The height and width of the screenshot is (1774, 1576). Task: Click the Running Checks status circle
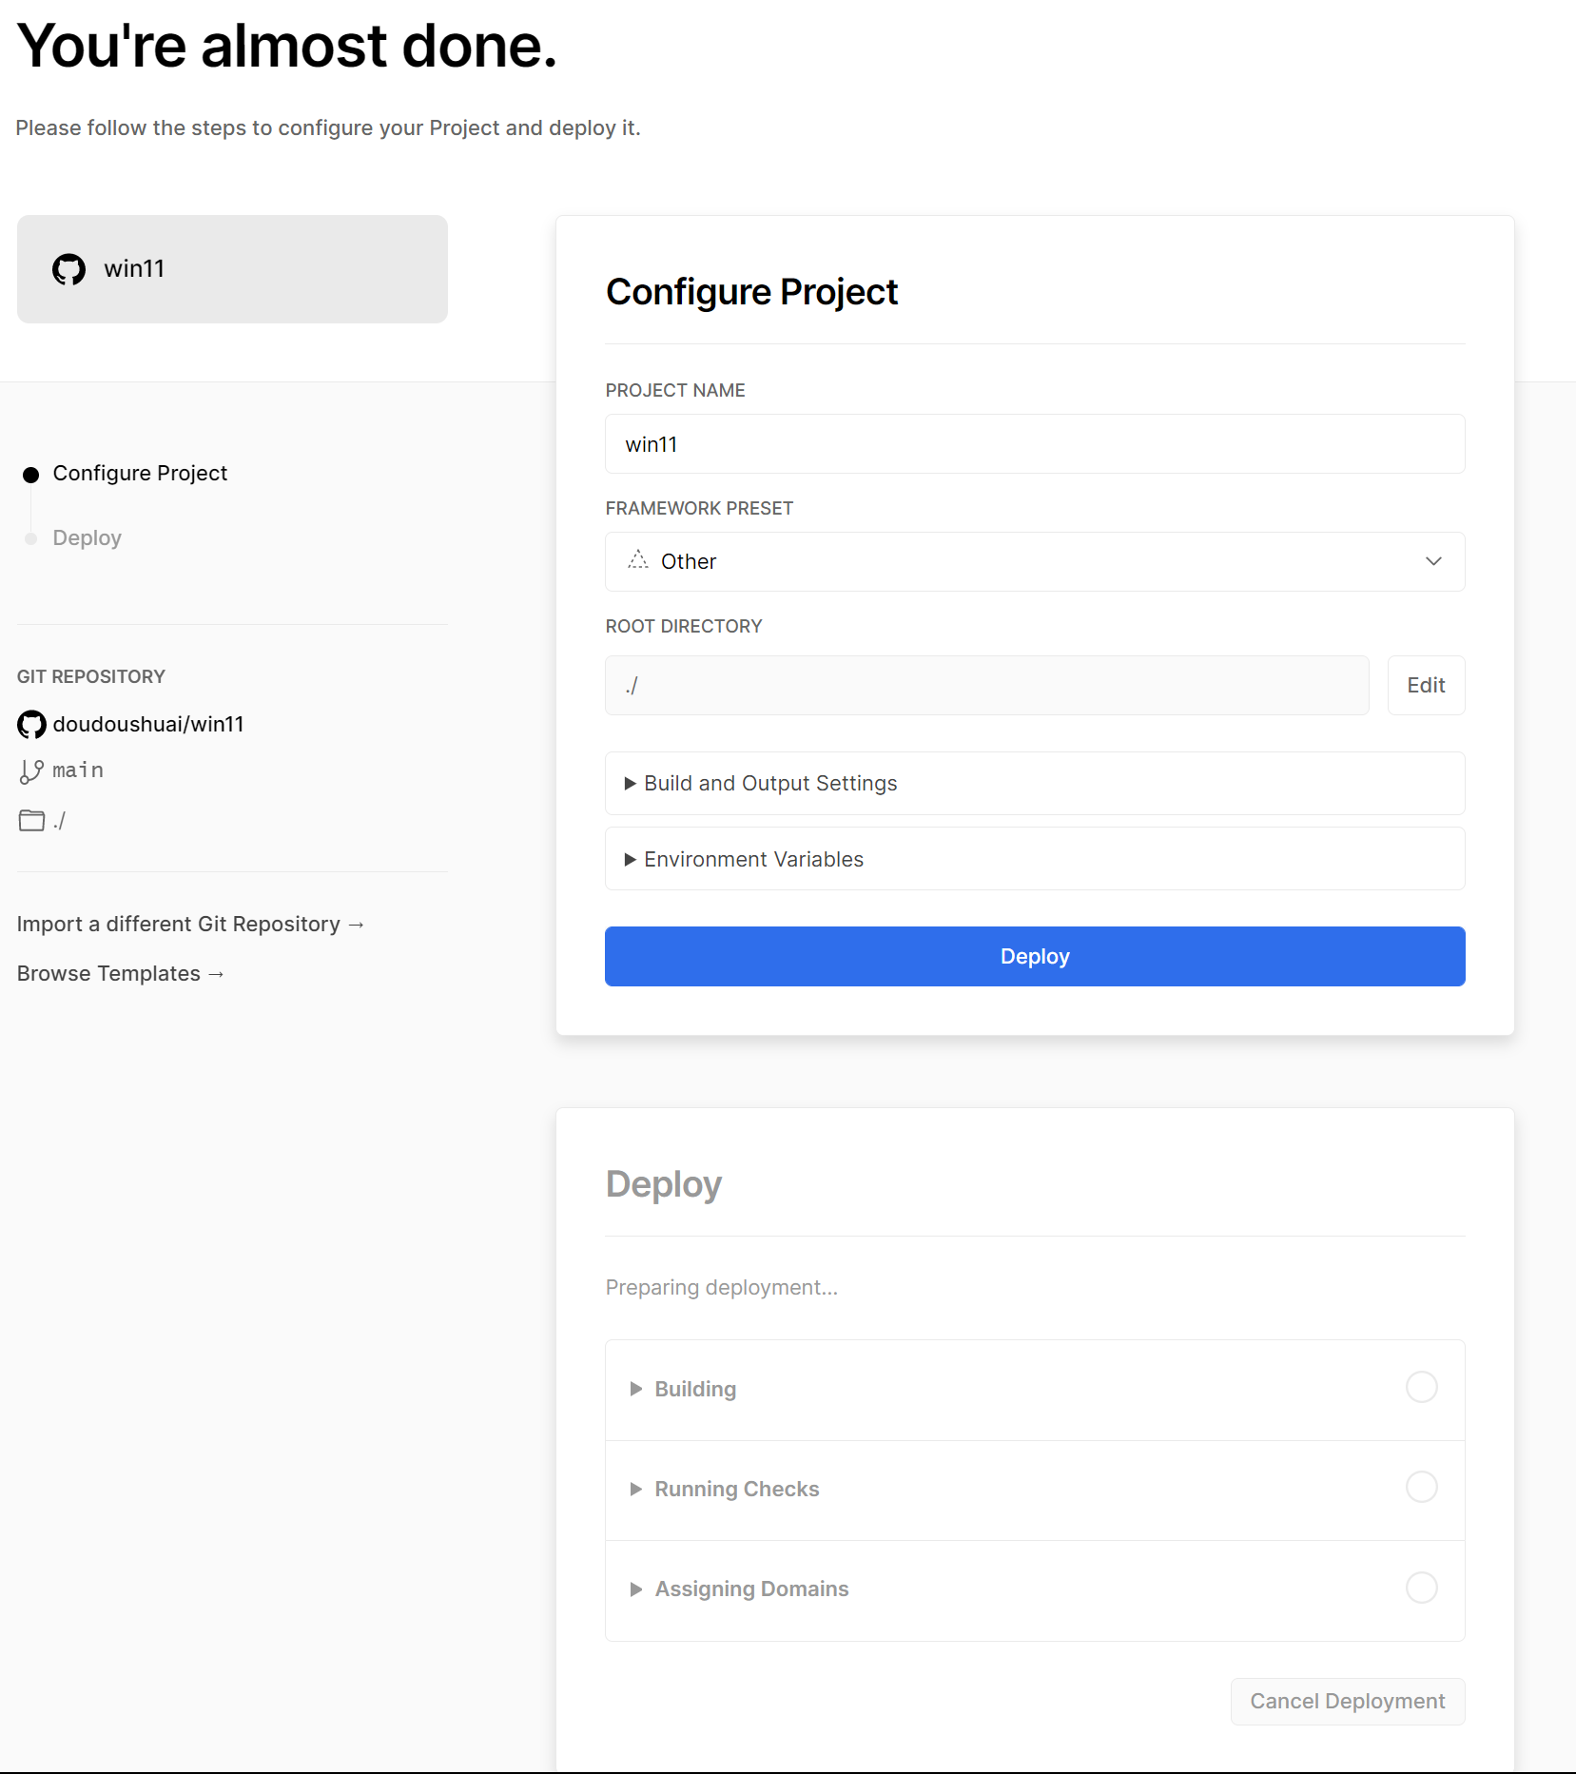[1421, 1488]
